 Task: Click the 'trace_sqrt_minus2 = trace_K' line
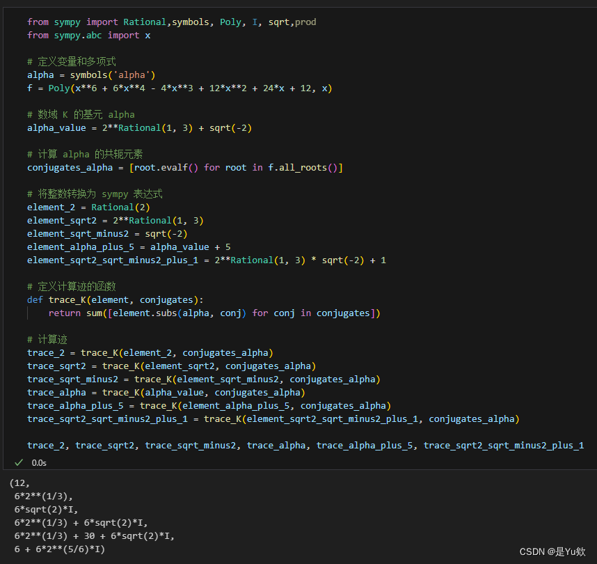pyautogui.click(x=204, y=379)
